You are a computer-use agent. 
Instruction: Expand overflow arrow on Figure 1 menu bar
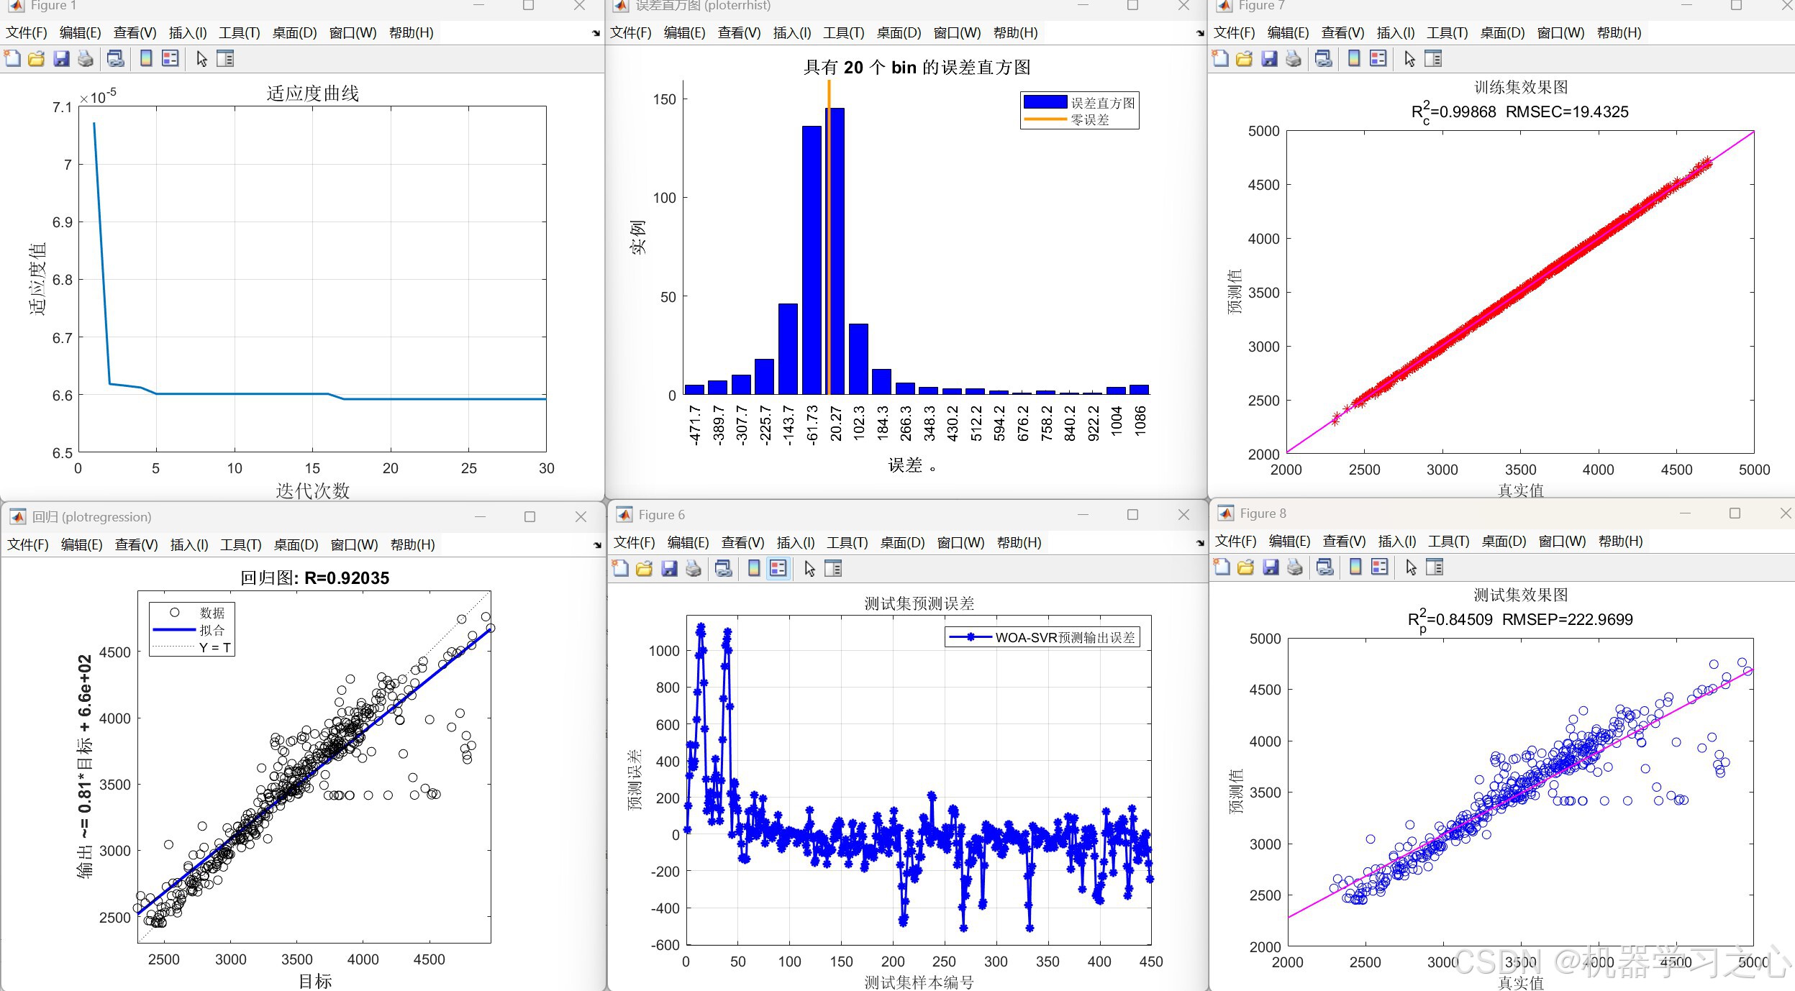pyautogui.click(x=596, y=33)
